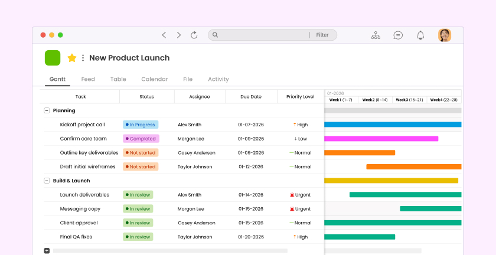Click the Assignee column header
This screenshot has height=255, width=496.
pos(200,96)
